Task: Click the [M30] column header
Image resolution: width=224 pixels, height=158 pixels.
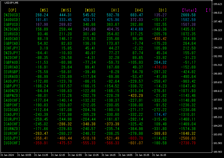Action: pyautogui.click(x=90, y=10)
